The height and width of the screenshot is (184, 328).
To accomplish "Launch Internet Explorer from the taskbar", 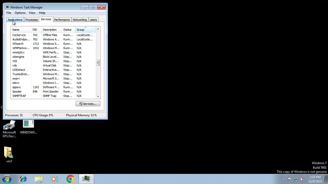I will tap(23, 179).
